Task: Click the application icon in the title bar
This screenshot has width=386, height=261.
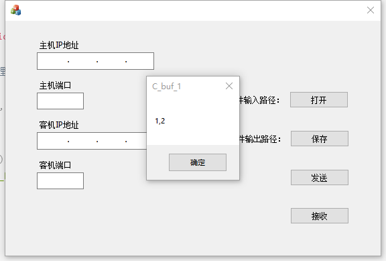Action: (16, 10)
